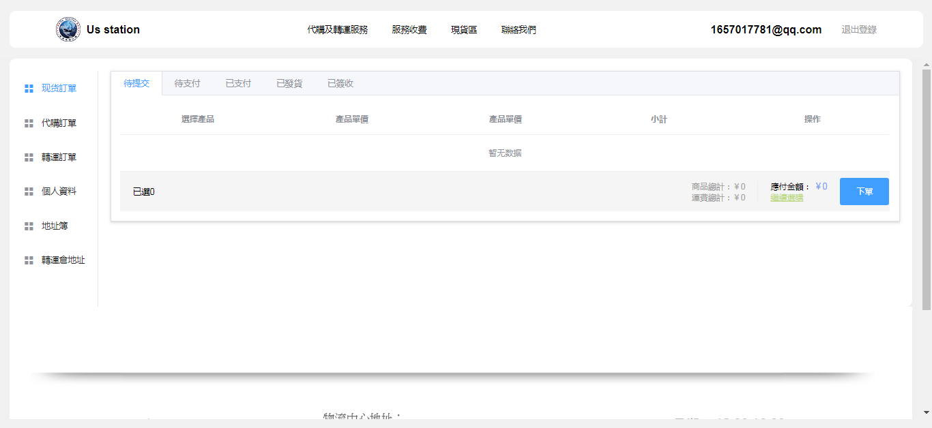Screen dimensions: 932x428
Task: Click grid icon beside 现货訂單
Action: pyautogui.click(x=29, y=89)
